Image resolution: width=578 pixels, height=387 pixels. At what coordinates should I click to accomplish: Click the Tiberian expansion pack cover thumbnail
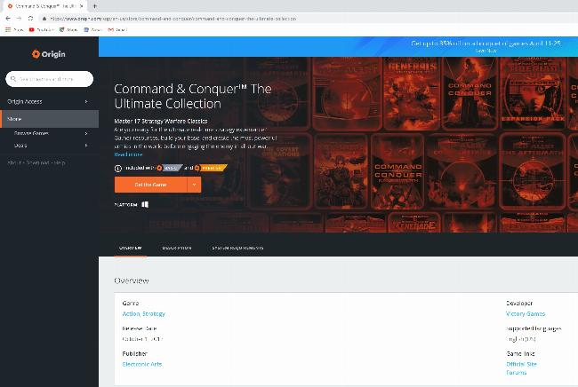coord(533,94)
